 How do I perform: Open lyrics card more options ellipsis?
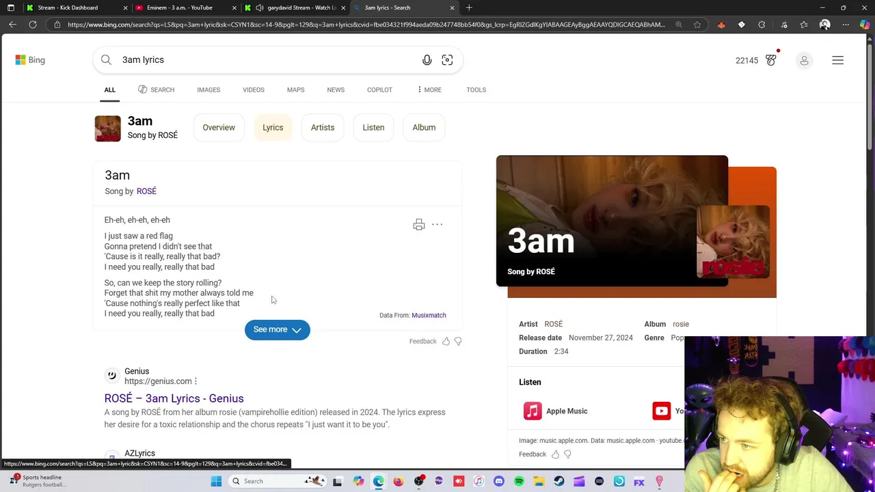click(437, 224)
